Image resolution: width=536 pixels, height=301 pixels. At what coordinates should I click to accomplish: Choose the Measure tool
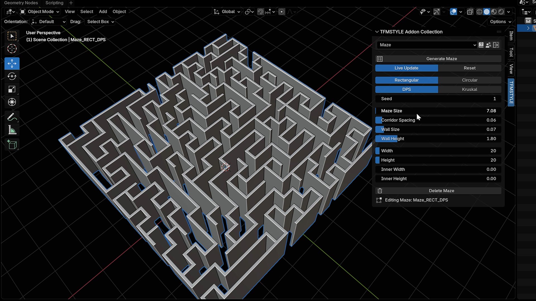[x=12, y=130]
